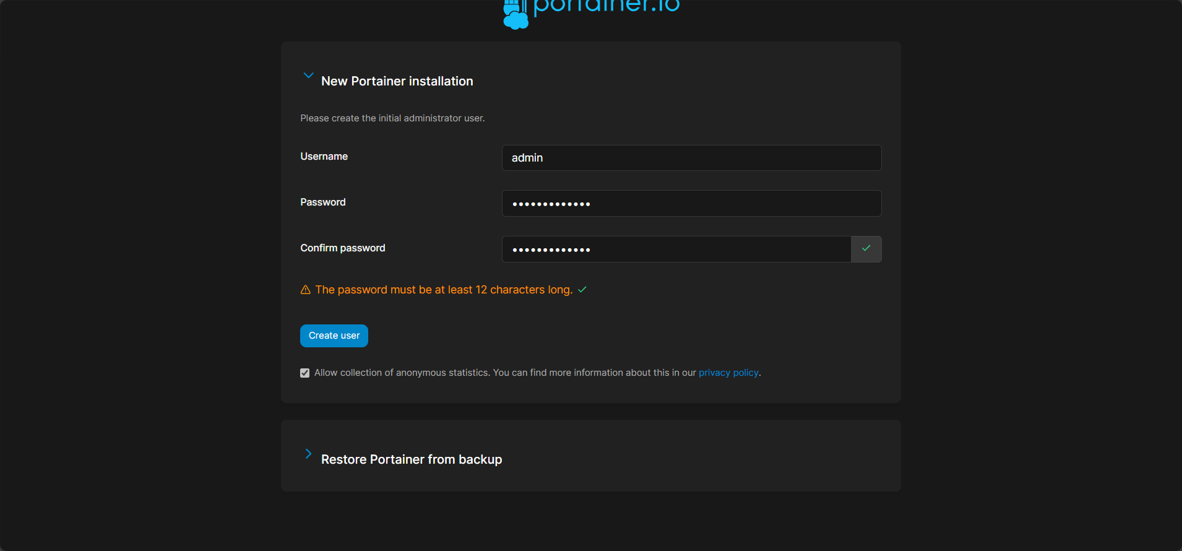1182x551 pixels.
Task: Open the privacy policy link
Action: pyautogui.click(x=728, y=373)
